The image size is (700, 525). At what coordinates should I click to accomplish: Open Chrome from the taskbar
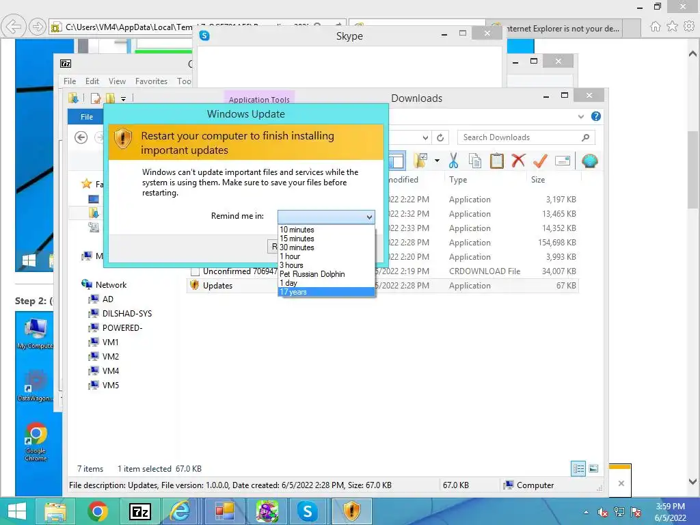coord(97,511)
